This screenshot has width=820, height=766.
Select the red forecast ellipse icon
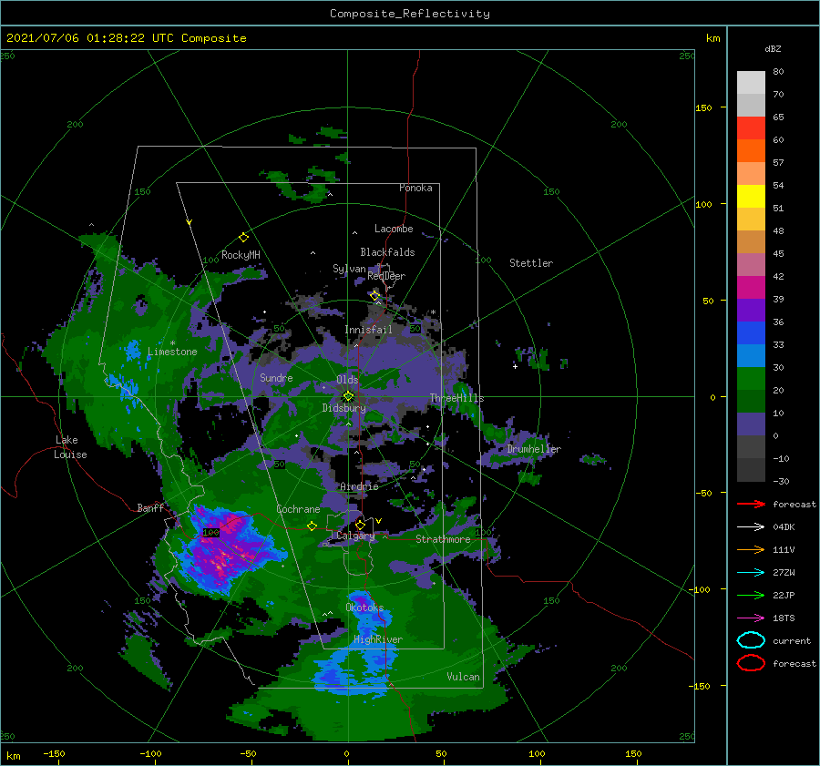point(751,663)
